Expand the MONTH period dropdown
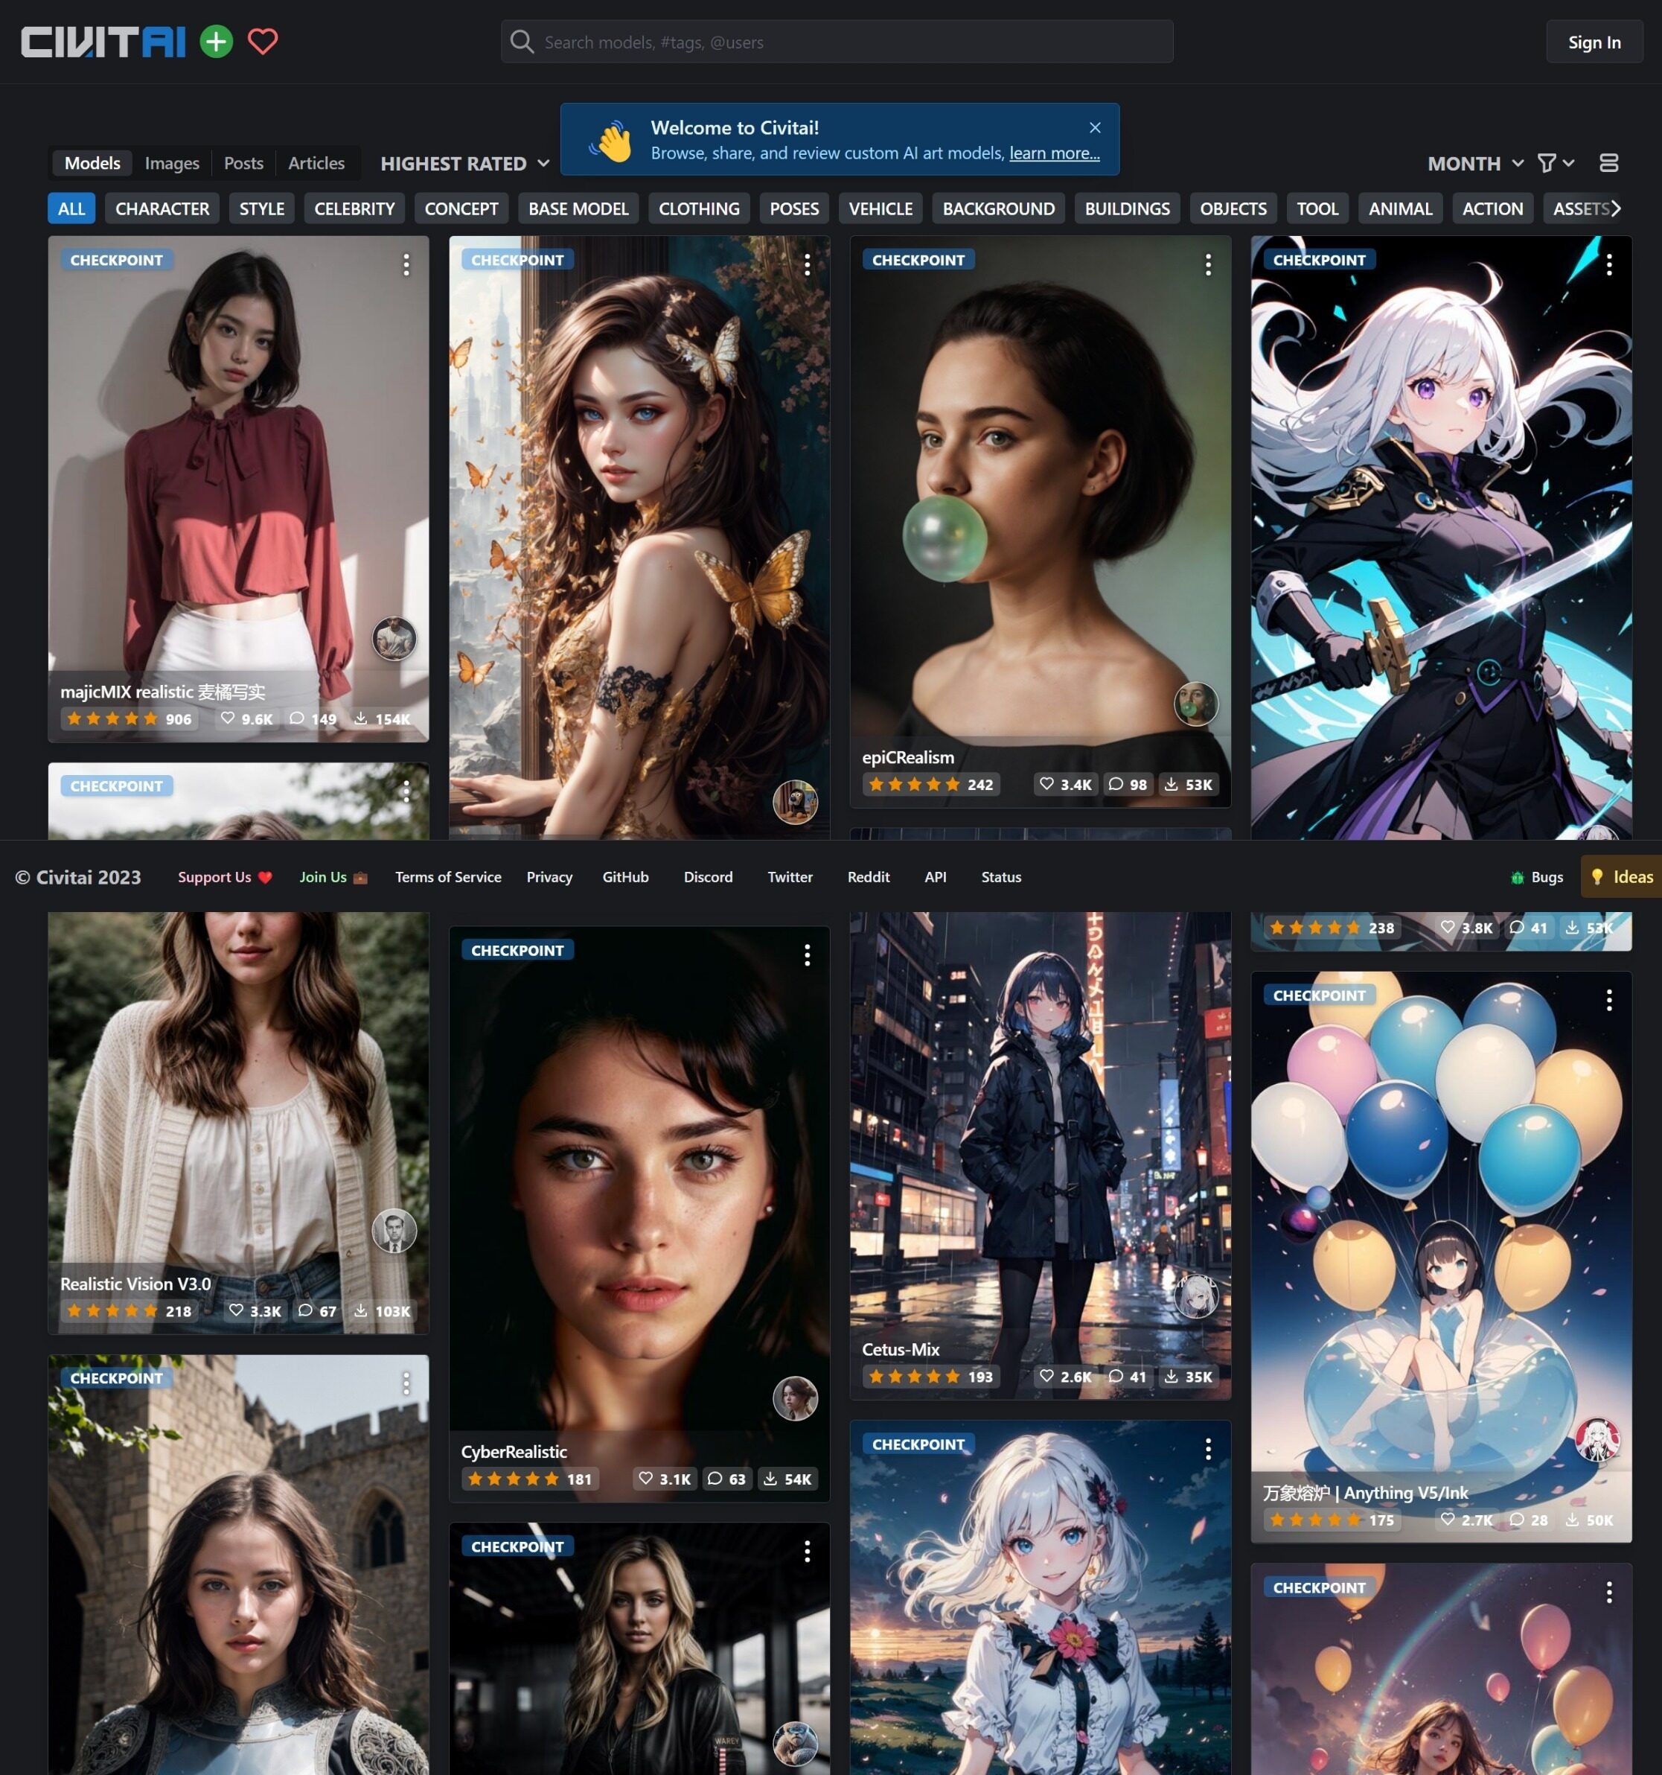The image size is (1662, 1775). pyautogui.click(x=1474, y=163)
